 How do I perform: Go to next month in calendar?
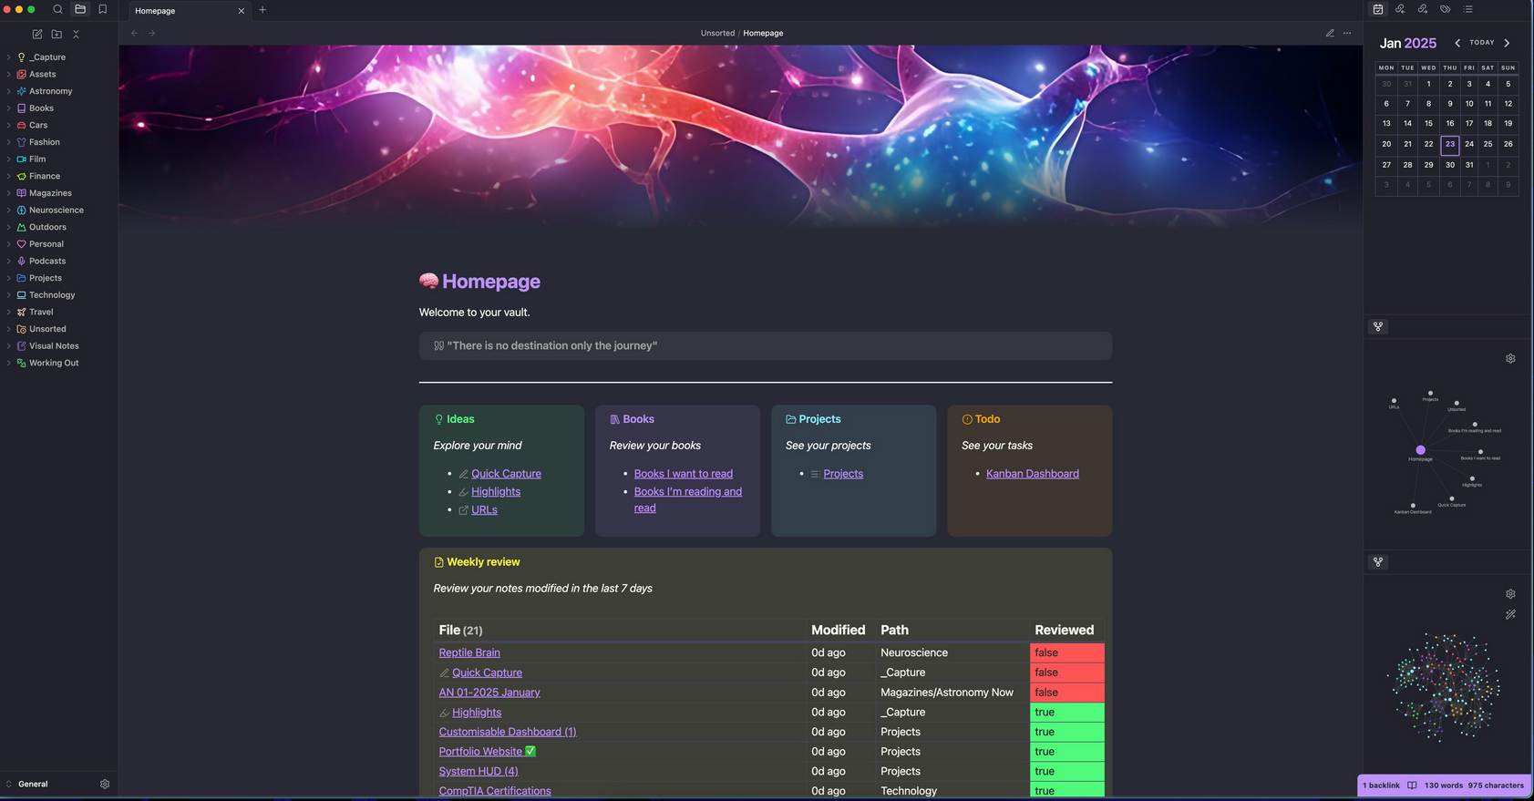coord(1507,43)
